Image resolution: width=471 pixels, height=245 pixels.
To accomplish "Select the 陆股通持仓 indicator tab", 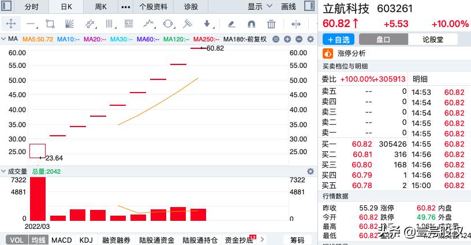I will 200,240.
